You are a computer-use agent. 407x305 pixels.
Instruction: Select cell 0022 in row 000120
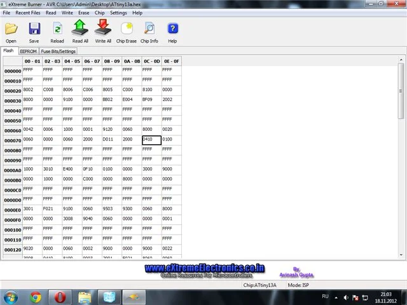point(172,250)
